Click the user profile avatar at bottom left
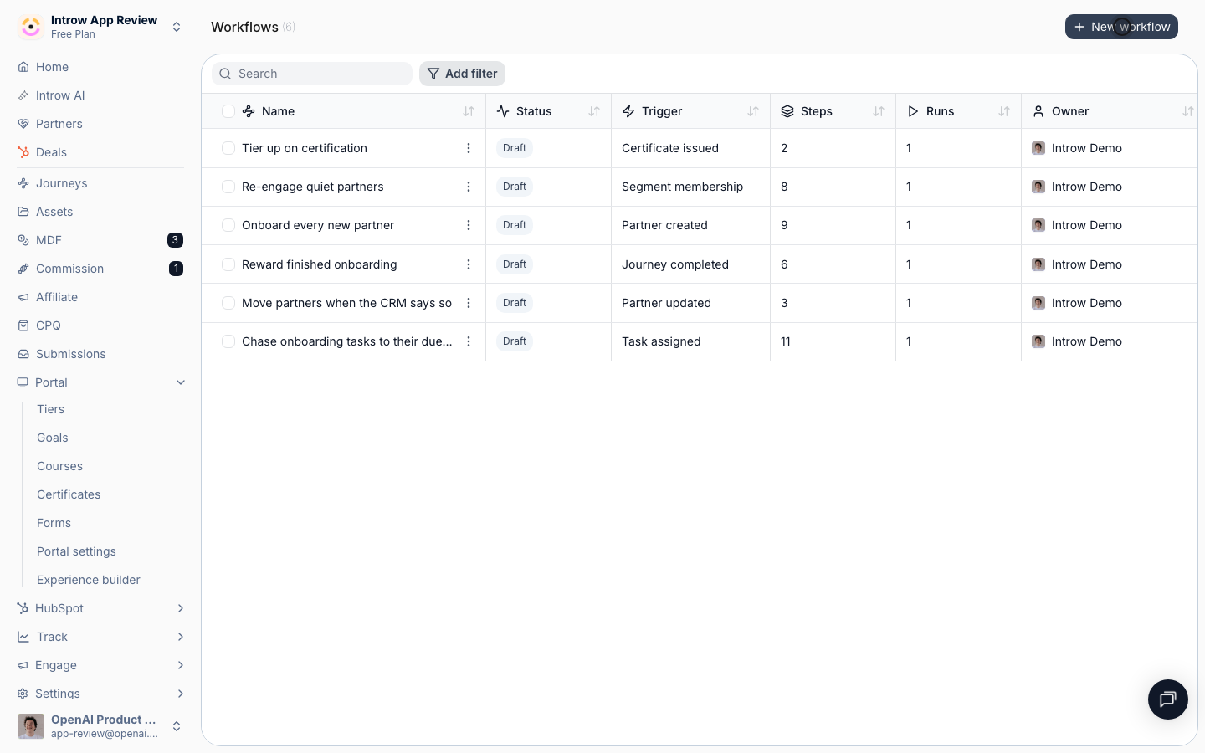This screenshot has width=1205, height=753. 31,726
